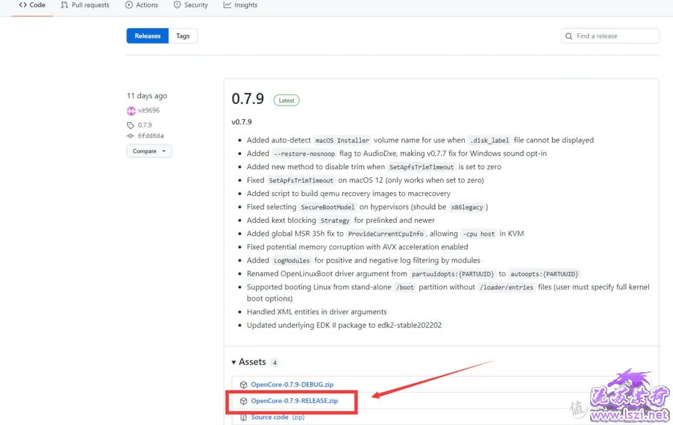Viewport: 673px width, 425px height.
Task: Click the '11 days ago' timestamp
Action: tap(147, 96)
